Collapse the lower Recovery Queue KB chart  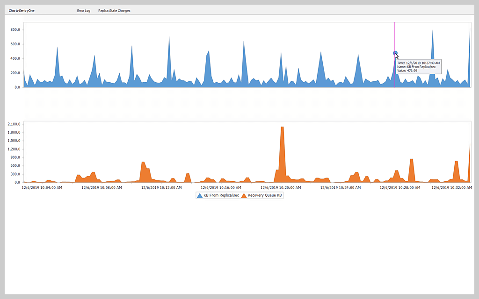point(248,152)
